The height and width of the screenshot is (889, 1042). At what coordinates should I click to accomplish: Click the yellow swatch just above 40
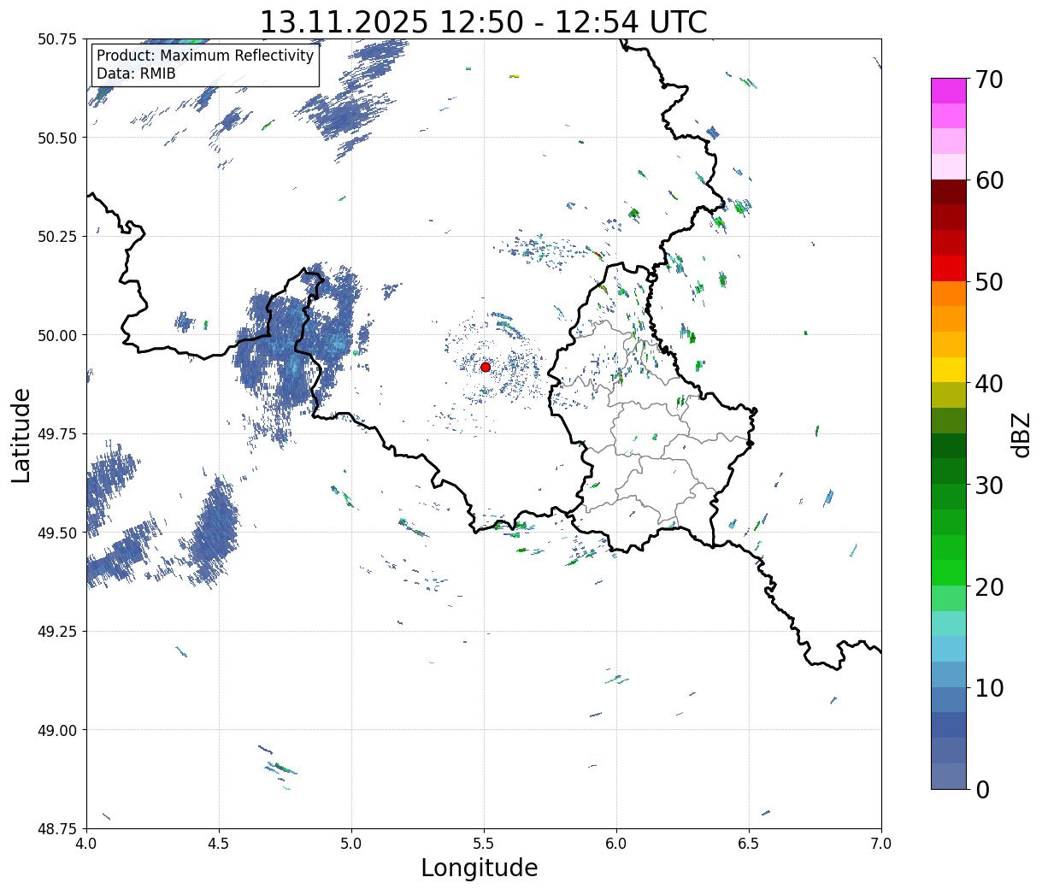click(x=949, y=370)
